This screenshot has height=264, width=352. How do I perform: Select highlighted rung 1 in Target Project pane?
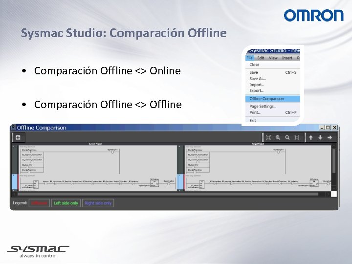pos(180,182)
